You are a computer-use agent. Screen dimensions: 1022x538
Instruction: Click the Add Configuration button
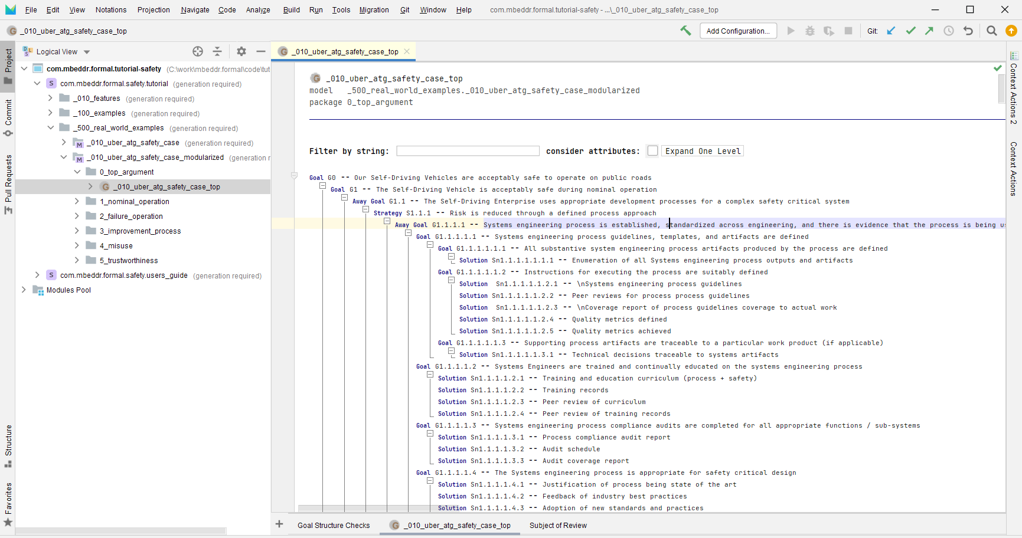tap(738, 31)
